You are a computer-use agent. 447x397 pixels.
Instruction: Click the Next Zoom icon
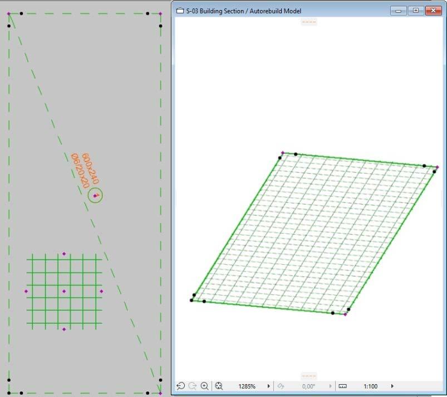click(x=193, y=386)
